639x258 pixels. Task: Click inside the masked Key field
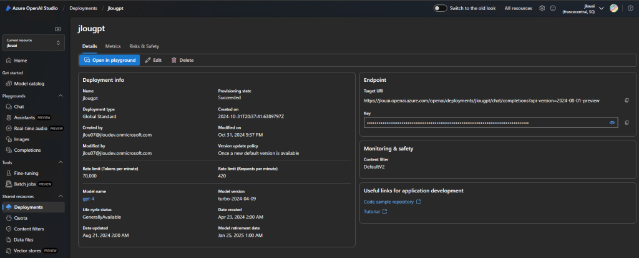pyautogui.click(x=490, y=122)
